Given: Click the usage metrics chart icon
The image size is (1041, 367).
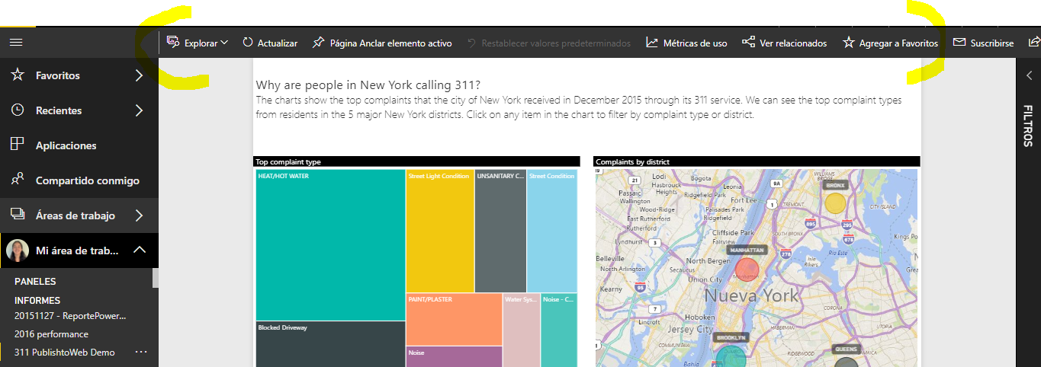Looking at the screenshot, I should pos(652,43).
